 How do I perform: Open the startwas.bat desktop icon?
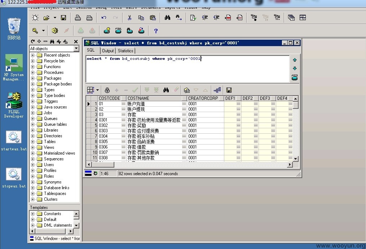[14, 141]
